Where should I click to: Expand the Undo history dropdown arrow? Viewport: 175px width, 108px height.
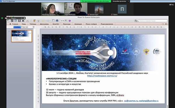[45, 21]
